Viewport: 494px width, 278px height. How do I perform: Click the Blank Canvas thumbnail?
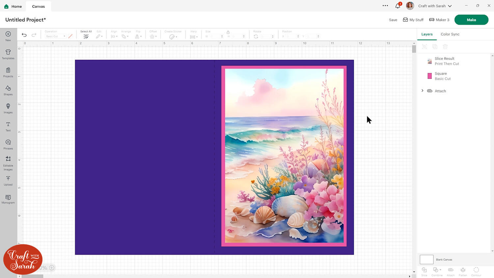pyautogui.click(x=426, y=260)
